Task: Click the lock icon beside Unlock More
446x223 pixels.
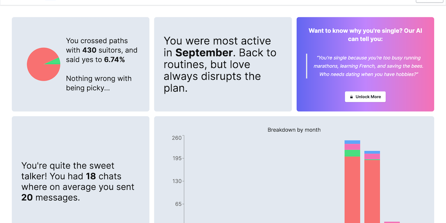Action: (351, 97)
